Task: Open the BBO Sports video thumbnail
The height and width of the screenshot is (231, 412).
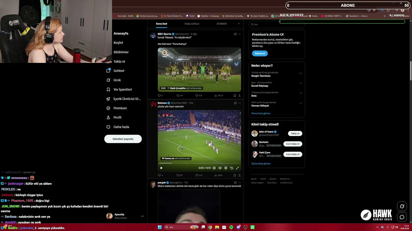Action: click(199, 70)
